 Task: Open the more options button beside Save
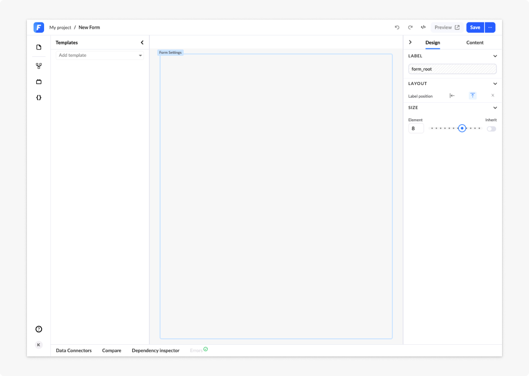[x=490, y=27]
